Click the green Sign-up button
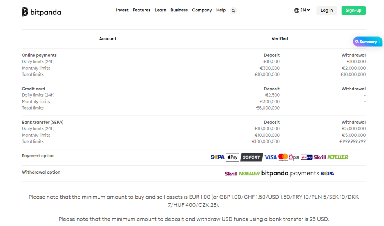 pos(353,11)
